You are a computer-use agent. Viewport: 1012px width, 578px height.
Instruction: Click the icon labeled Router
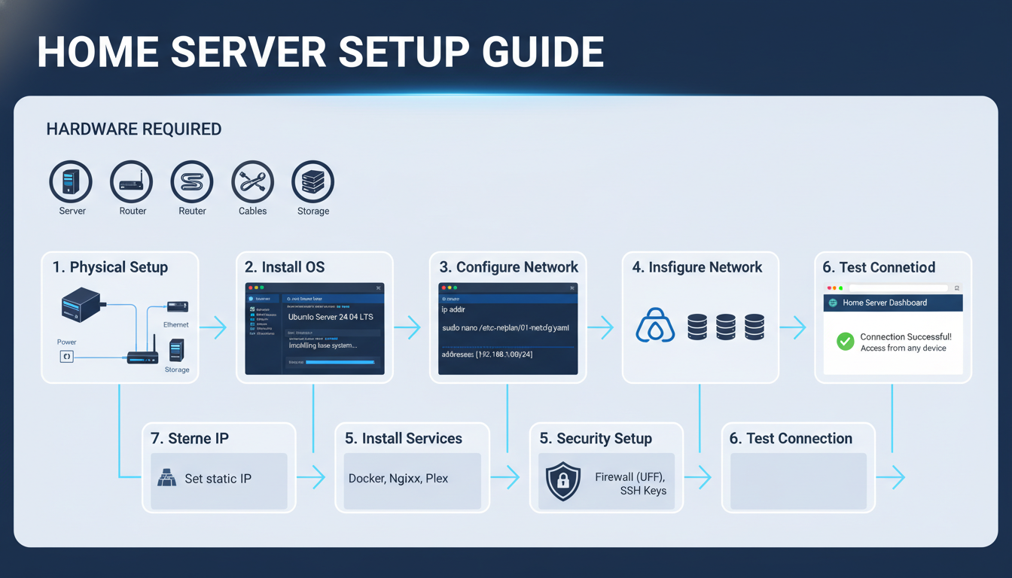click(132, 182)
